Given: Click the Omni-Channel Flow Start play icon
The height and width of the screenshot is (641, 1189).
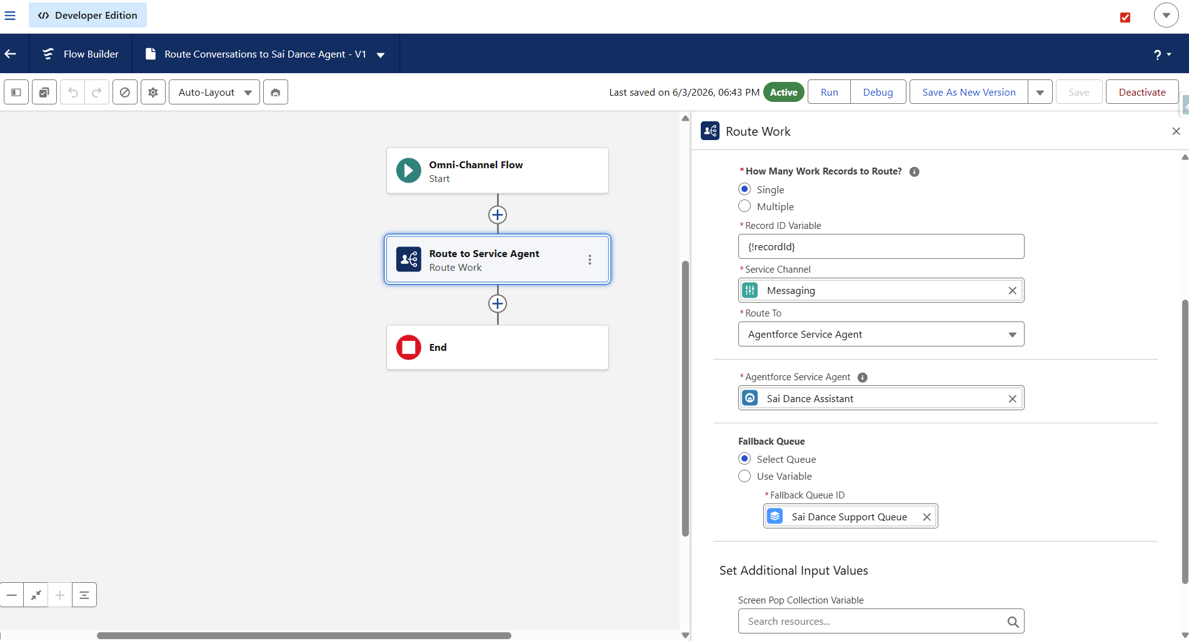Looking at the screenshot, I should (x=409, y=171).
